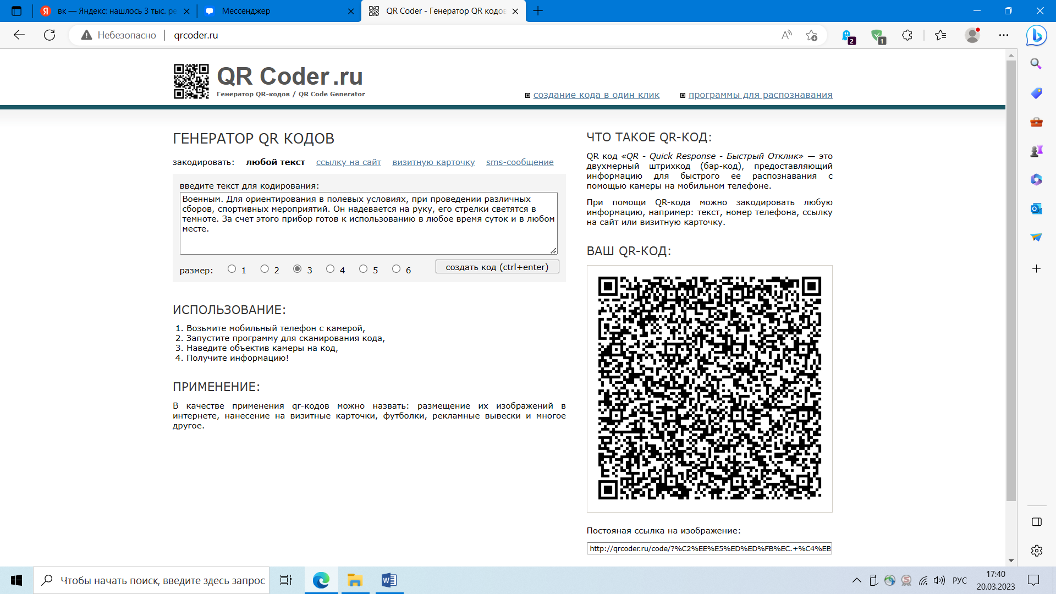Screen dimensions: 1056x594
Task: Select size 3 radio button
Action: 298,269
